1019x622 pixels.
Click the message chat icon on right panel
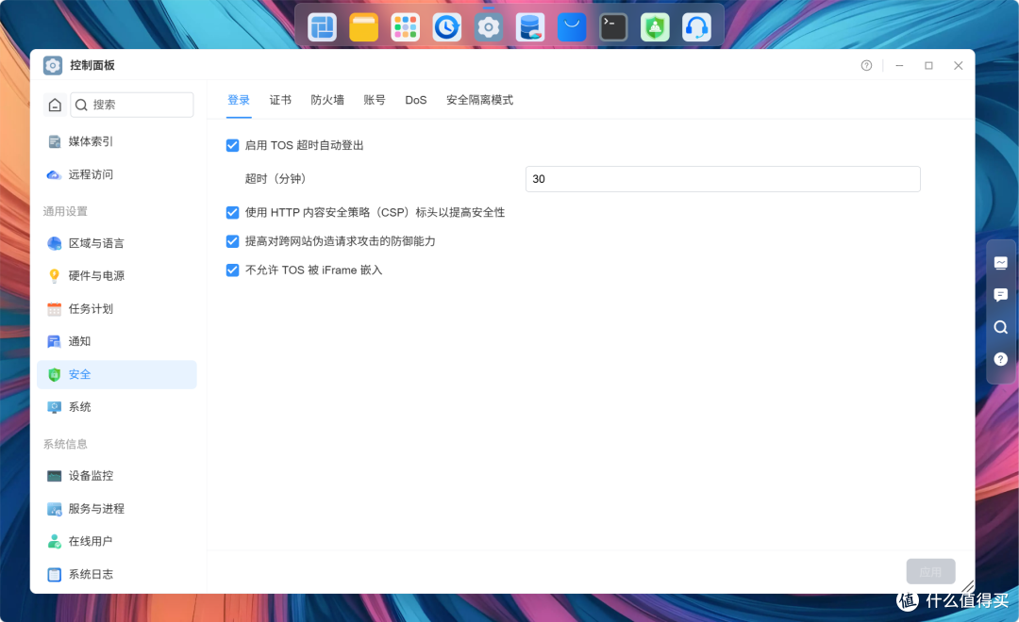pos(1001,295)
